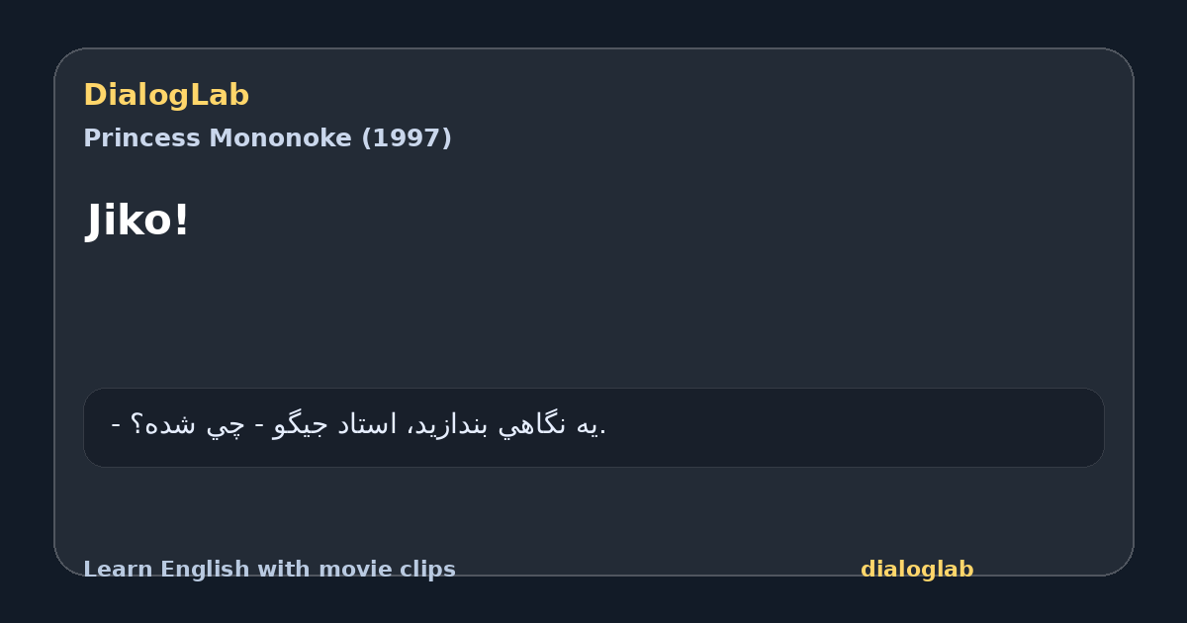
Task: Click the Persian words "استاد جيگو"
Action: point(334,425)
